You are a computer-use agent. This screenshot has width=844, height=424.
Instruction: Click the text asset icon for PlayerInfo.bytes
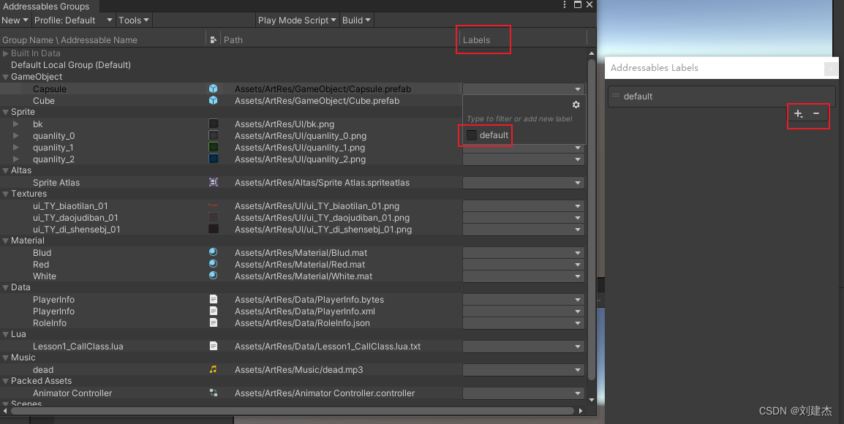(x=214, y=299)
